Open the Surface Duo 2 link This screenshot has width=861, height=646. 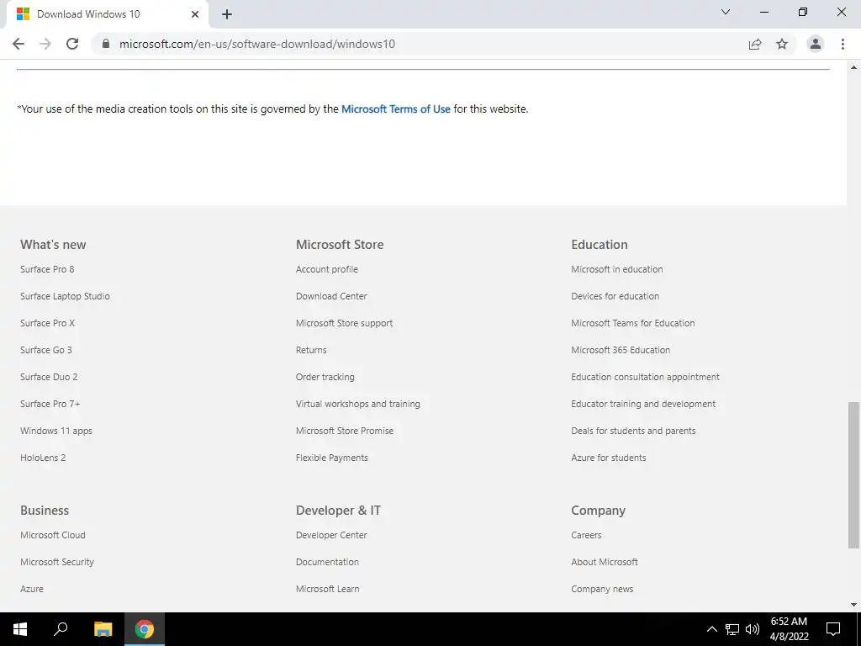[49, 377]
